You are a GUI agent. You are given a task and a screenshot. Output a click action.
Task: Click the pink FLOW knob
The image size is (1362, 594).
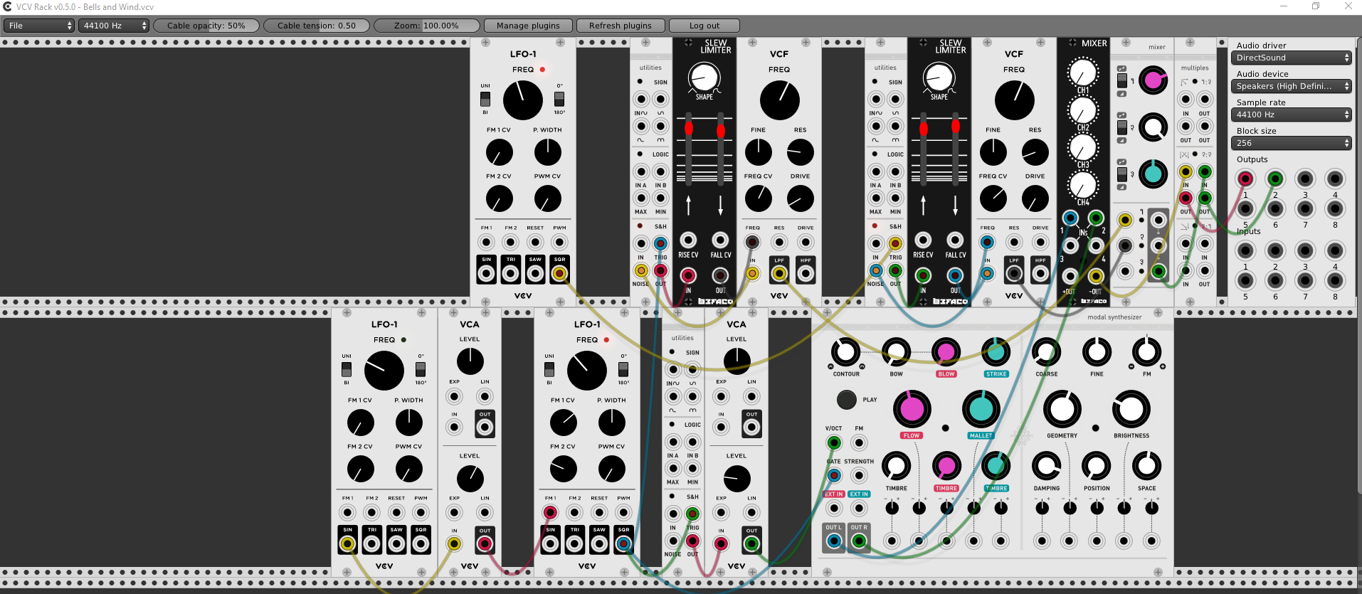click(x=912, y=409)
